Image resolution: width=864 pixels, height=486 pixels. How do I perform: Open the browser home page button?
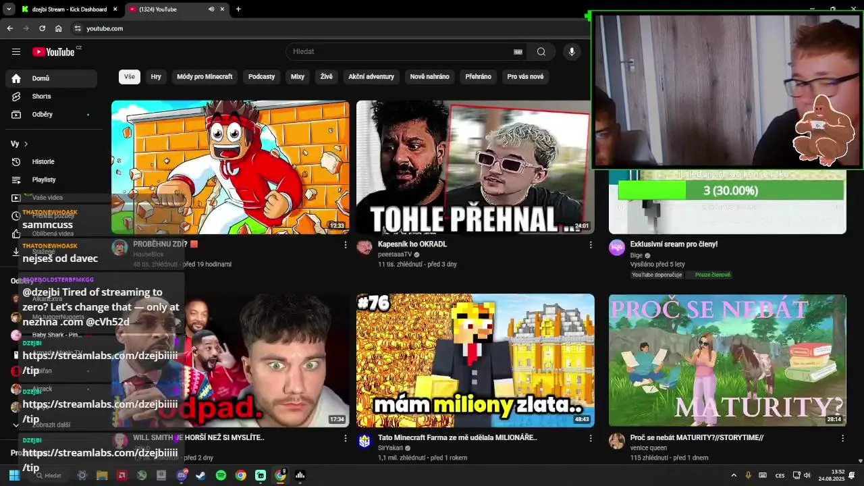(59, 28)
